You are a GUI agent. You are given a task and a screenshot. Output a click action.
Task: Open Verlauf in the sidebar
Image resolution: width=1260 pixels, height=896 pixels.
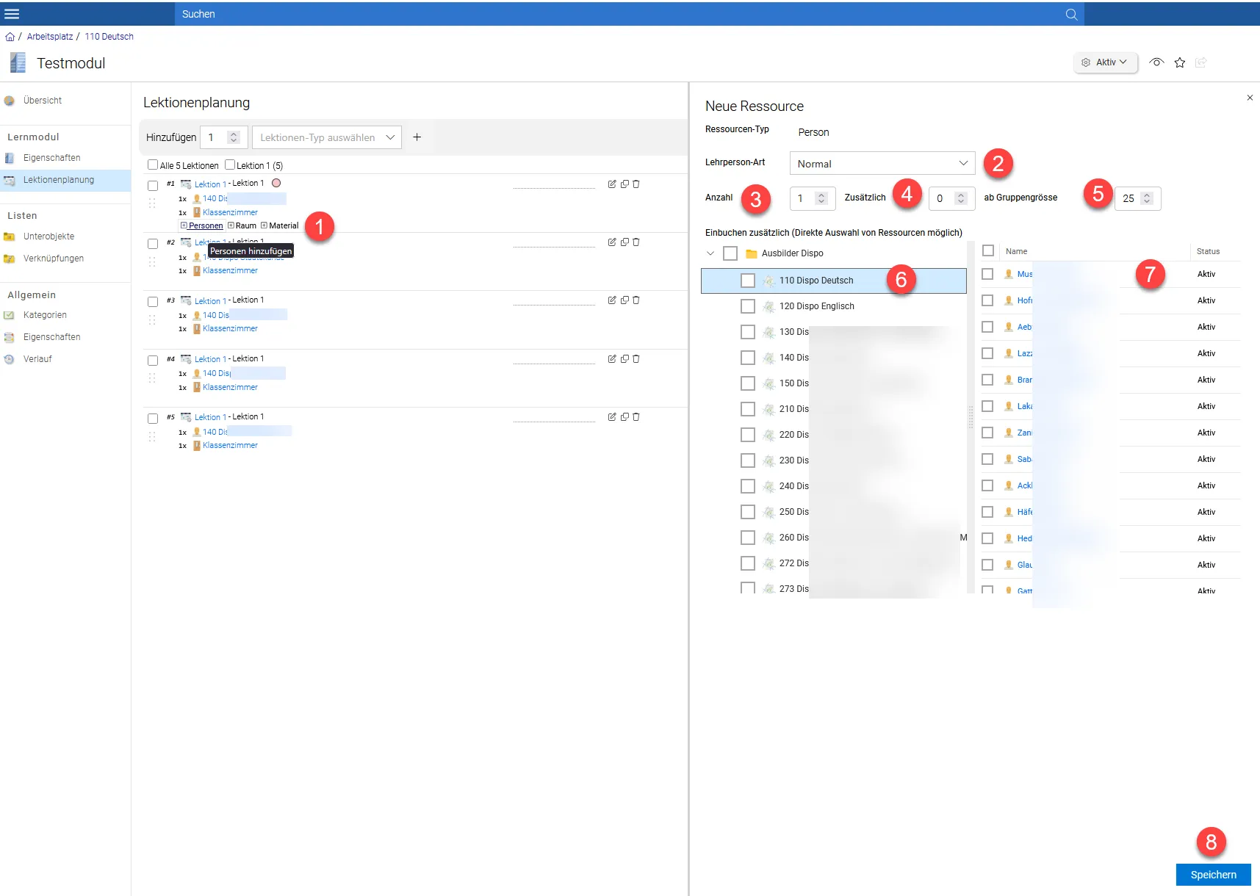tap(37, 359)
